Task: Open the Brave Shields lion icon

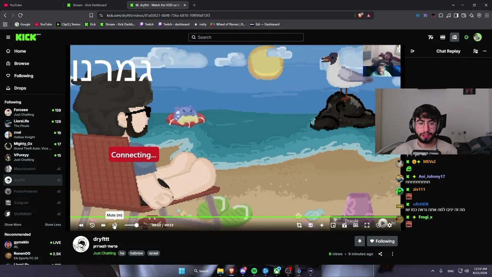Action: pyautogui.click(x=360, y=15)
